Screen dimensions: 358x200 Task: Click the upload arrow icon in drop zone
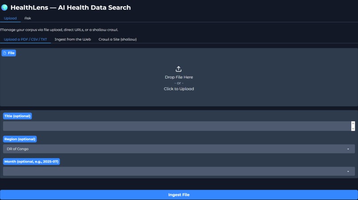pyautogui.click(x=179, y=69)
